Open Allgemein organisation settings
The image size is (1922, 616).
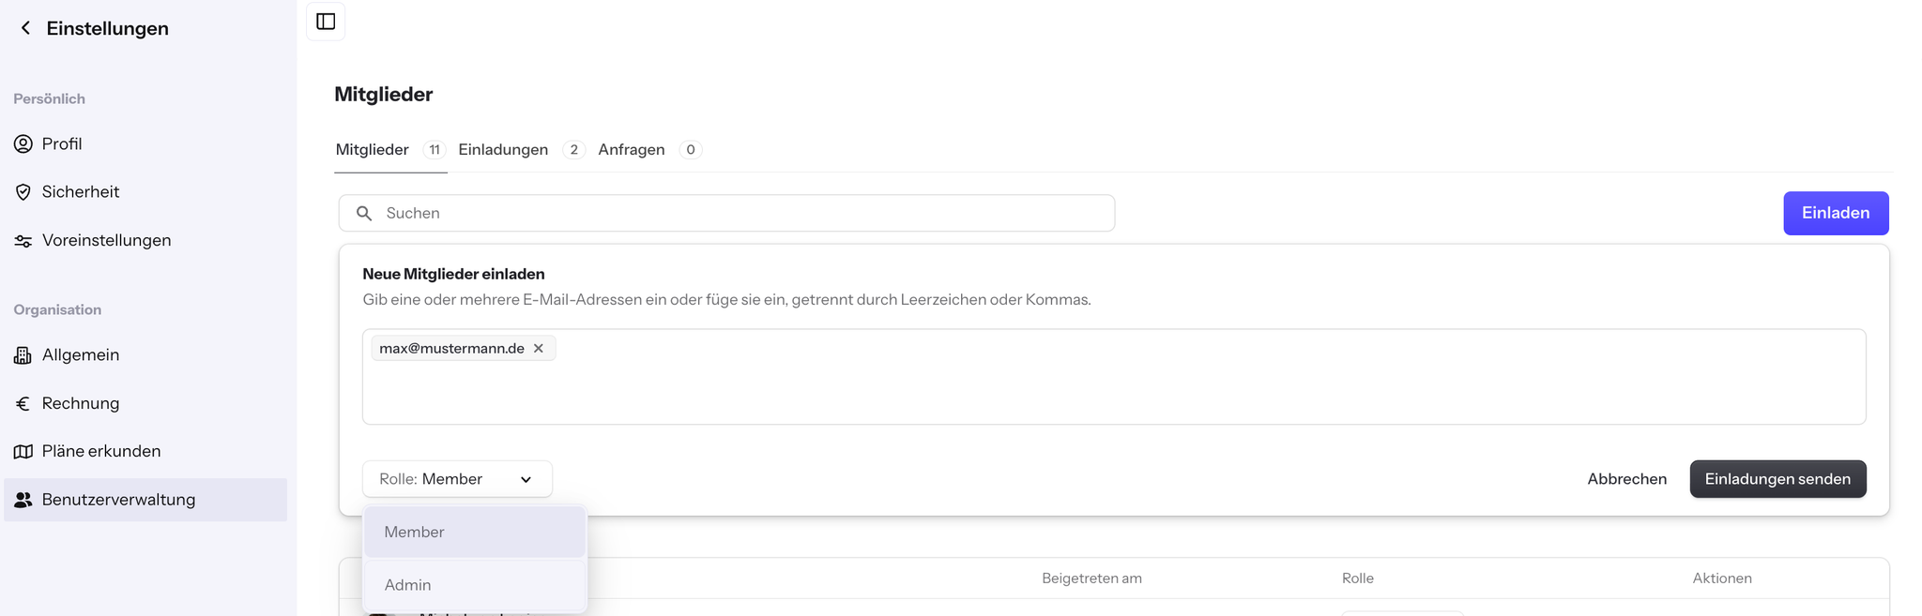pos(145,355)
